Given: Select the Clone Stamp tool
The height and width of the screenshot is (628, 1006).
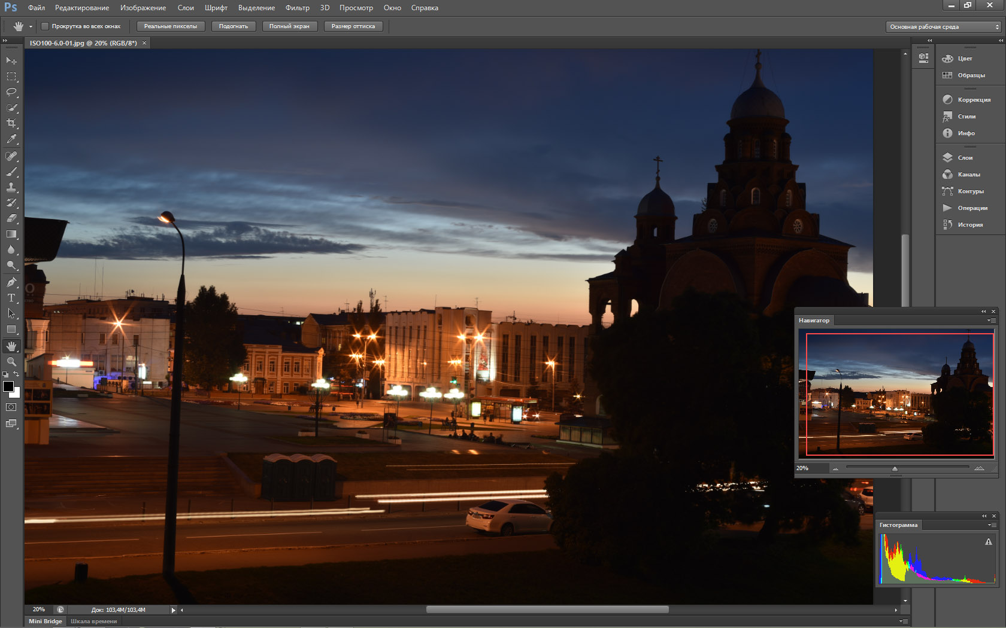Looking at the screenshot, I should [11, 187].
